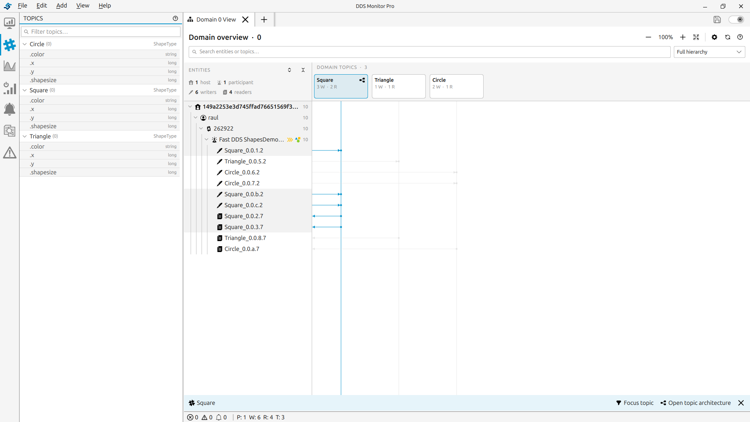
Task: Click the Filter topics input field
Action: point(101,32)
